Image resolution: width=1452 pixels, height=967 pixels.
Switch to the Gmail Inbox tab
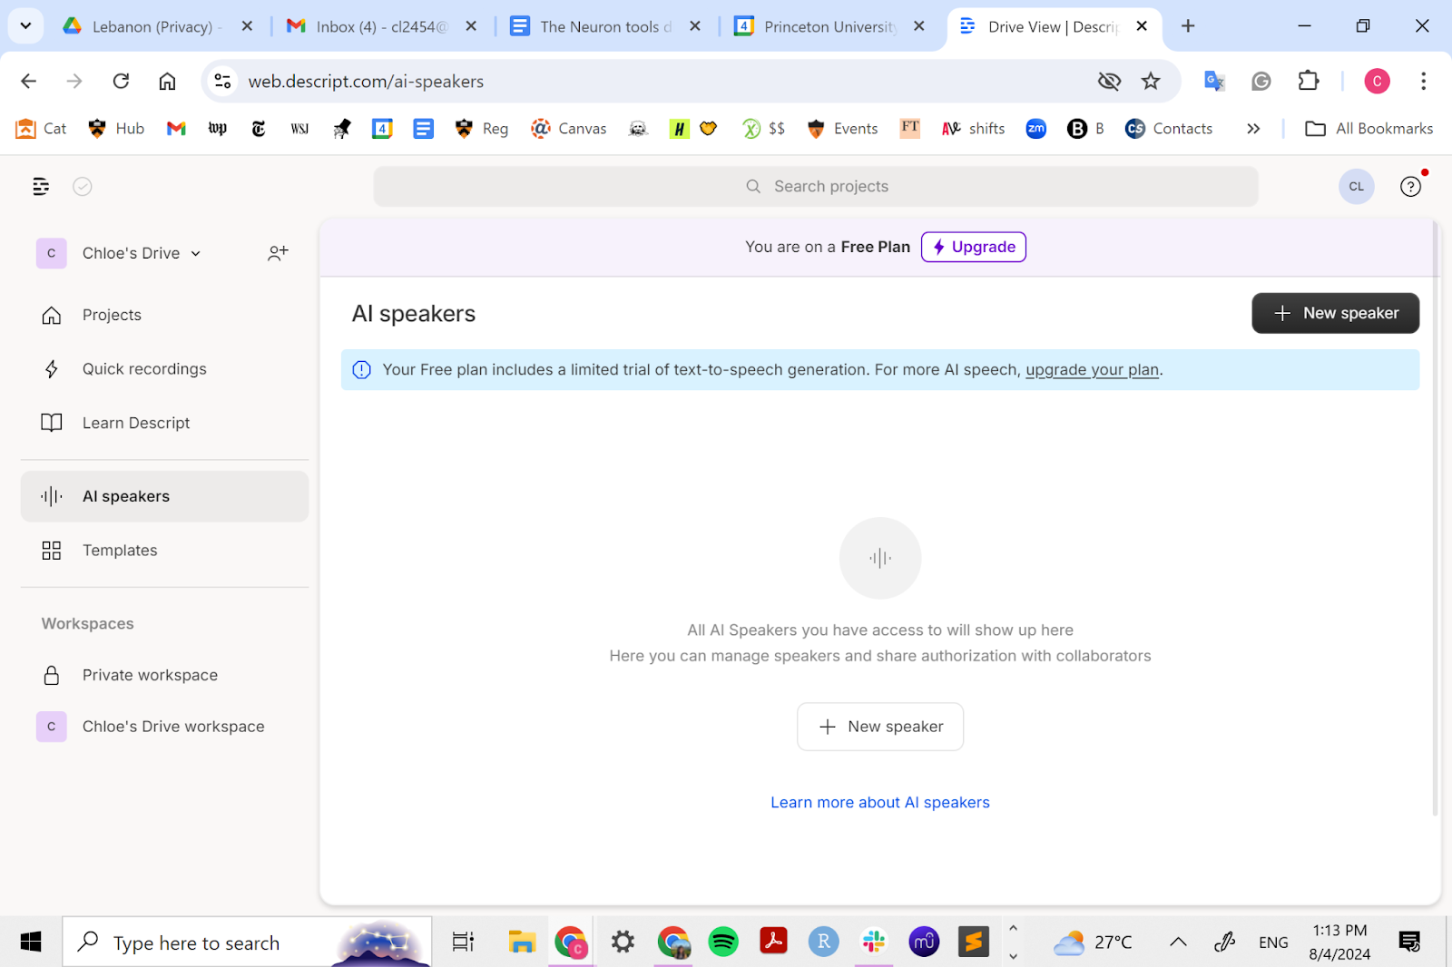click(380, 26)
